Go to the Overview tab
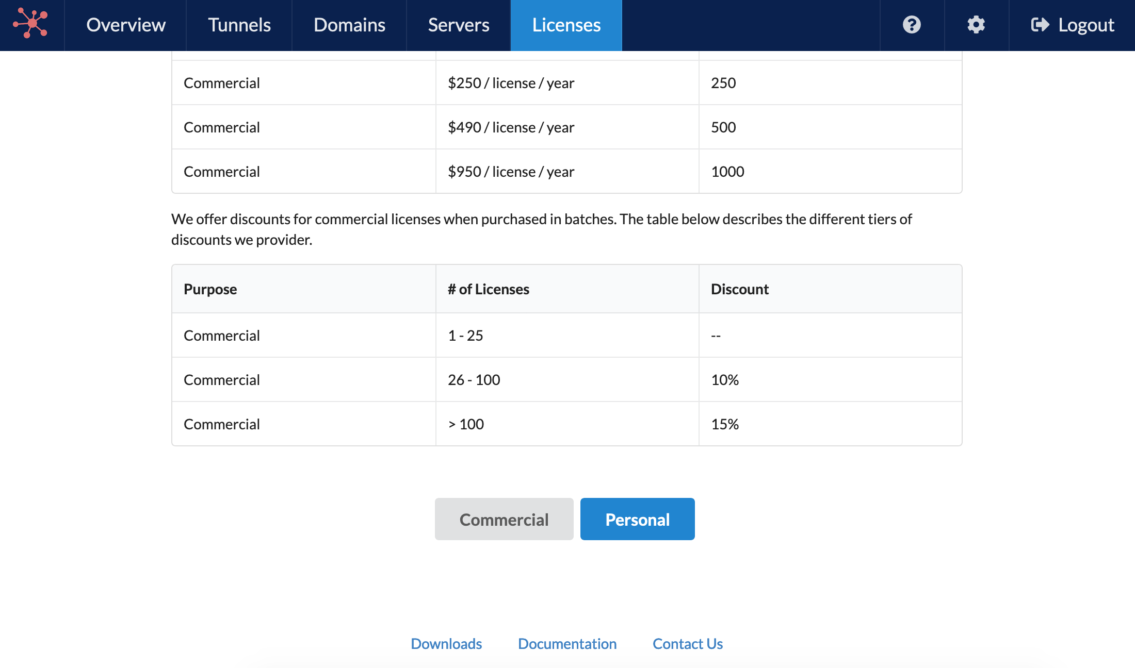The image size is (1135, 668). 125,25
